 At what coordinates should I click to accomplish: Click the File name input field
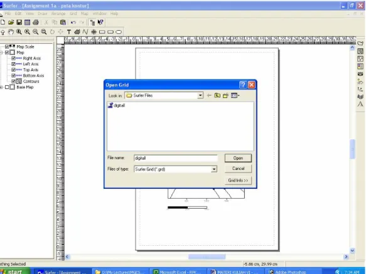(176, 158)
